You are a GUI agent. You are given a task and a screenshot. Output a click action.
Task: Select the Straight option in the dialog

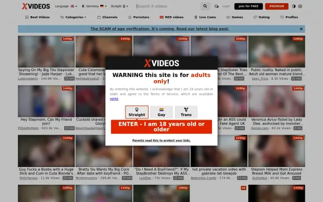(137, 112)
